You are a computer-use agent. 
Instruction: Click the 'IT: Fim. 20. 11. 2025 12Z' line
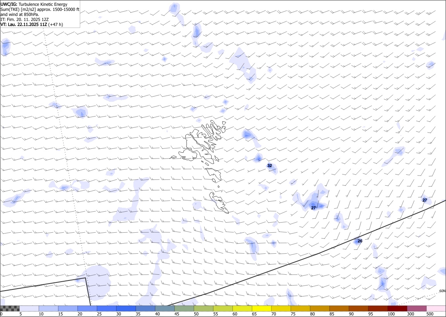tap(24, 19)
